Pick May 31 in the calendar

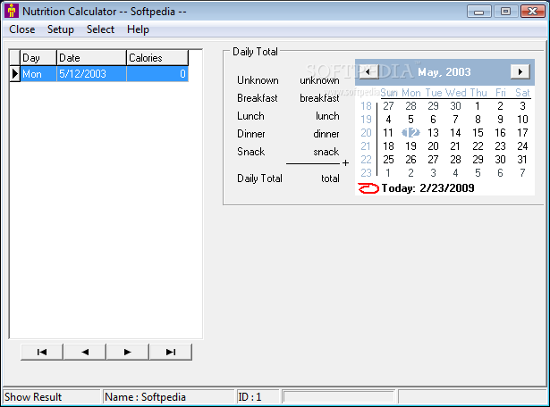click(x=522, y=160)
